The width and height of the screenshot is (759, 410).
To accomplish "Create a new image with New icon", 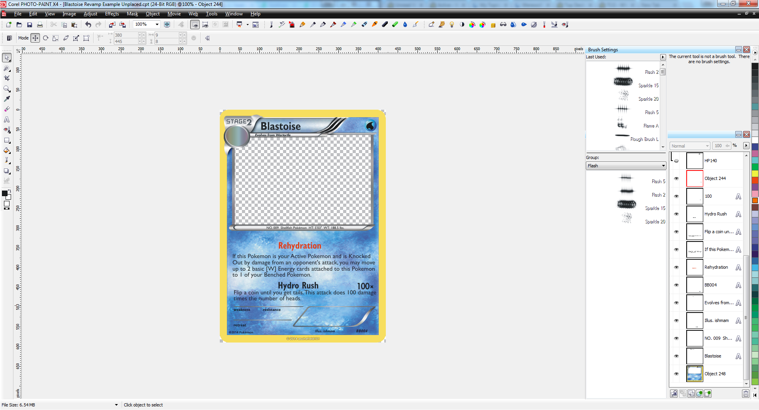I will click(x=8, y=24).
